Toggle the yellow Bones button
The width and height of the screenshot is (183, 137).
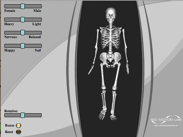(18, 125)
